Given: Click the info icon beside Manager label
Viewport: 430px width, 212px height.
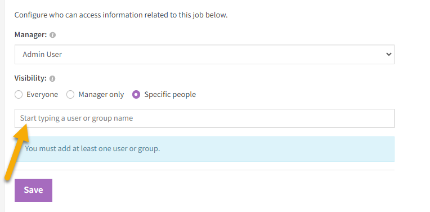Looking at the screenshot, I should pos(53,35).
